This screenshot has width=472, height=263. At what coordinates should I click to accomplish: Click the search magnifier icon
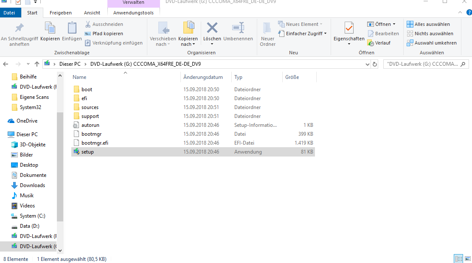[463, 64]
